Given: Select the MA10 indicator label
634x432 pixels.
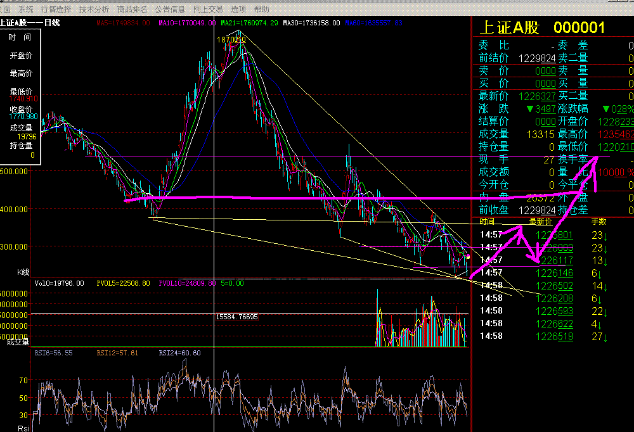Looking at the screenshot, I should (x=186, y=23).
